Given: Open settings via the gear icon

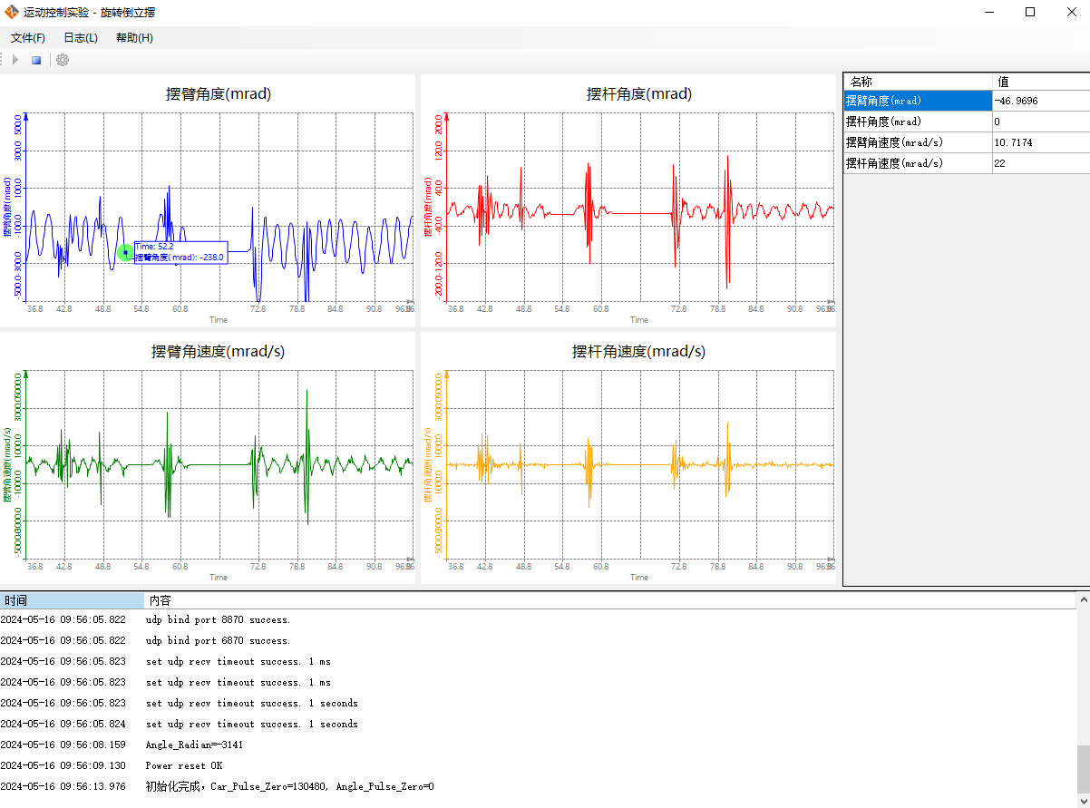Looking at the screenshot, I should click(x=63, y=60).
